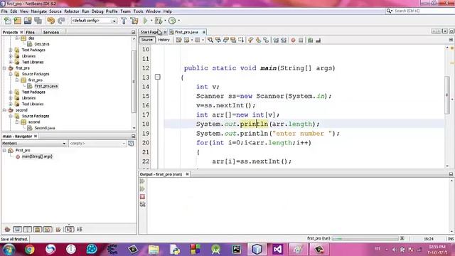This screenshot has height=256, width=455.
Task: Collapse the main method code fold
Action: [158, 78]
